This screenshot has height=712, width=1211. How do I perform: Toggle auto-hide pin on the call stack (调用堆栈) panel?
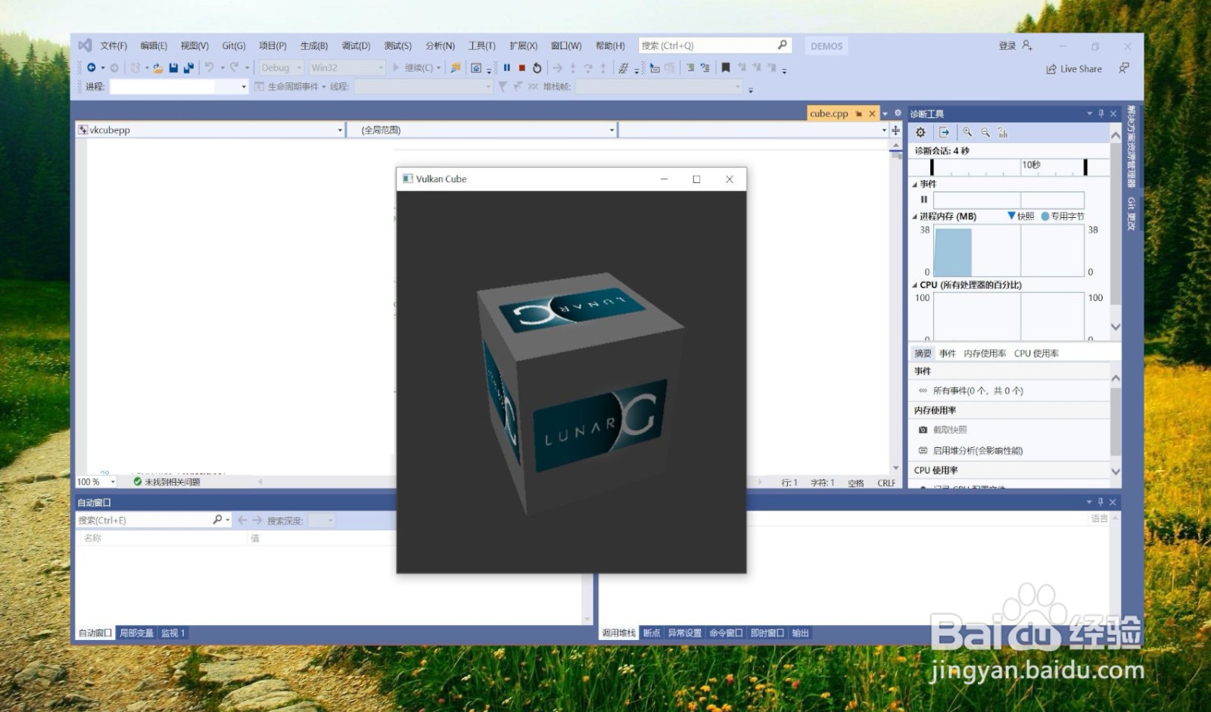1100,502
